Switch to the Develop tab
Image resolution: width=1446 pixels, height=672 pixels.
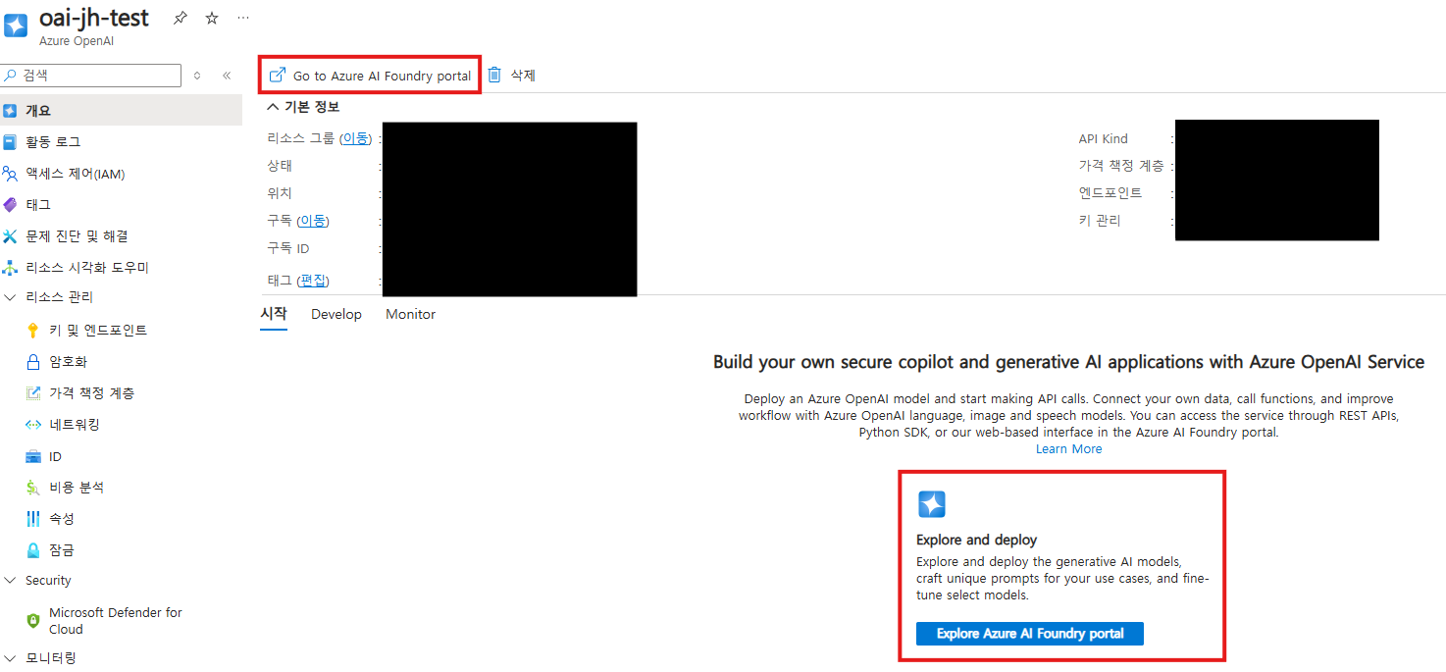[x=336, y=314]
